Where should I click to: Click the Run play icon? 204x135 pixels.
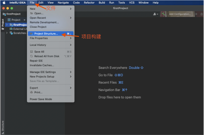197,14
